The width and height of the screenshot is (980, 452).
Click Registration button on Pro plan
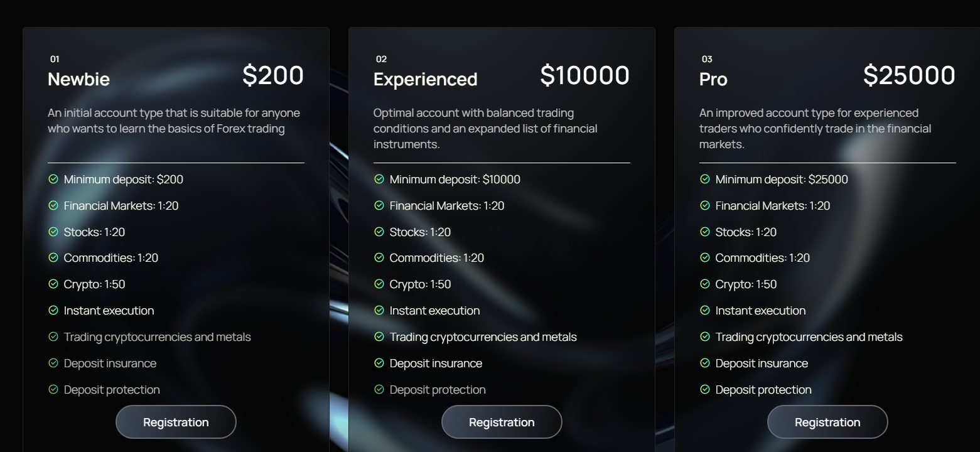pyautogui.click(x=827, y=422)
